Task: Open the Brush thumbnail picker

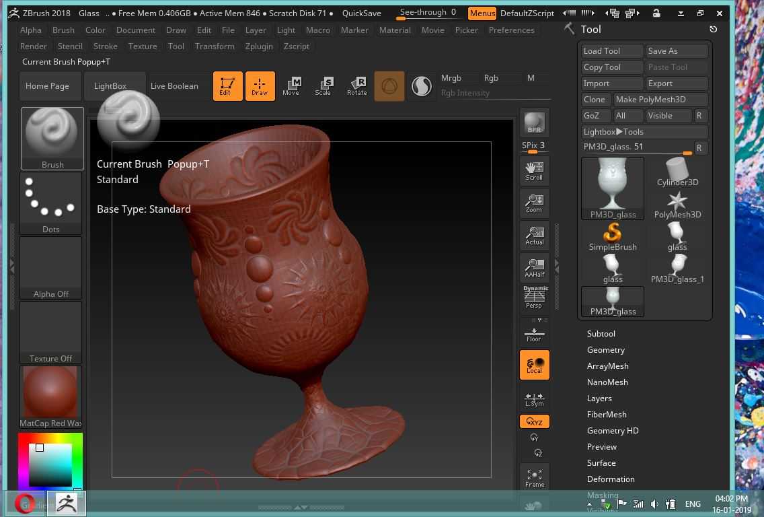Action: tap(52, 139)
